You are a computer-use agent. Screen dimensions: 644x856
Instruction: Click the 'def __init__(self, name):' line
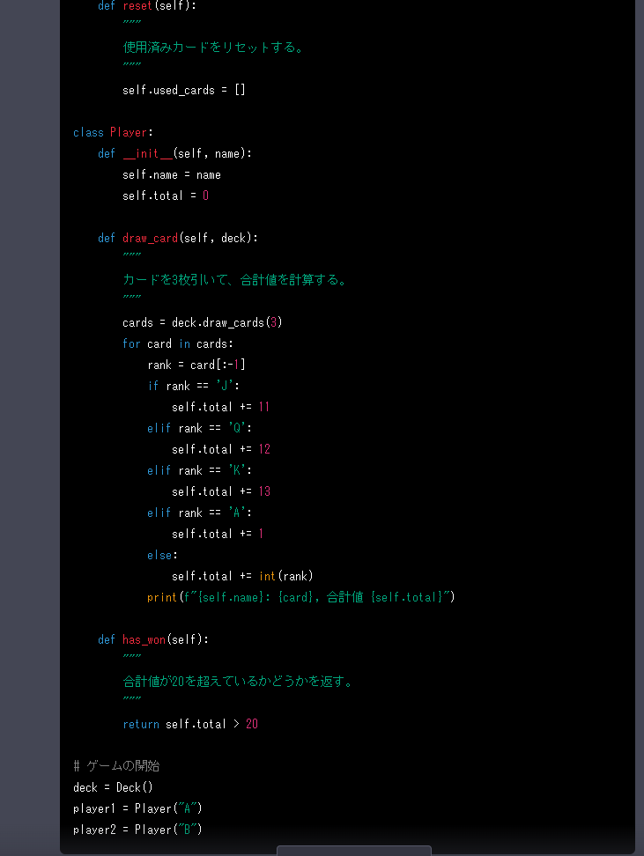174,153
